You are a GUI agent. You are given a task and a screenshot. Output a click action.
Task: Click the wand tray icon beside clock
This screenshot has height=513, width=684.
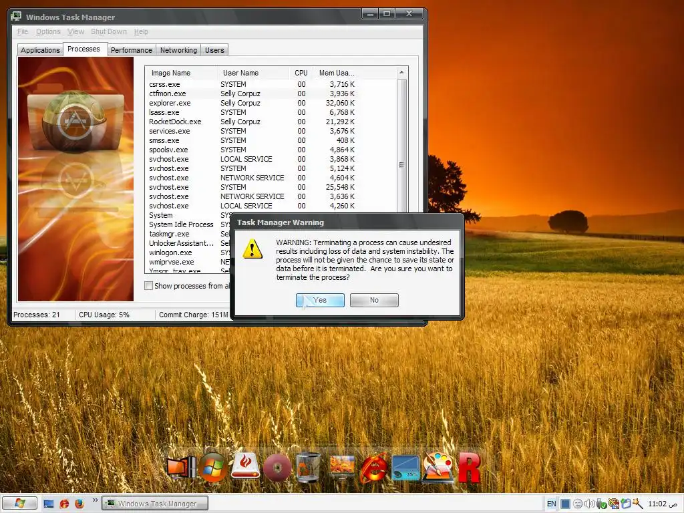638,504
